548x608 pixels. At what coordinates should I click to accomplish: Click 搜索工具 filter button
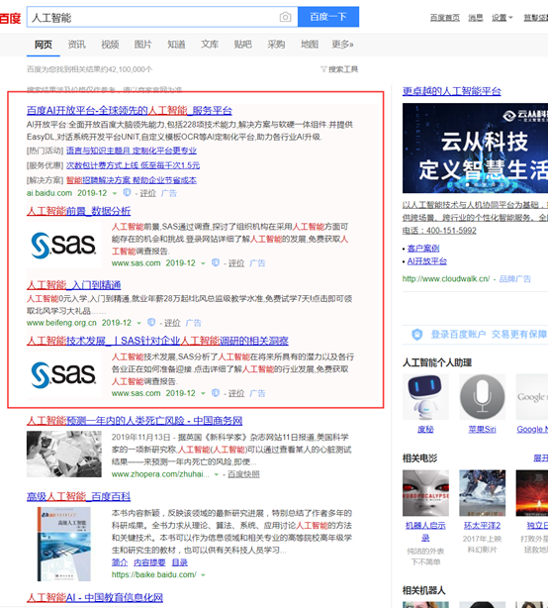pyautogui.click(x=339, y=69)
